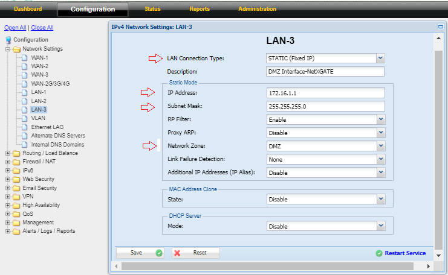Click the QoS folder icon

point(16,213)
